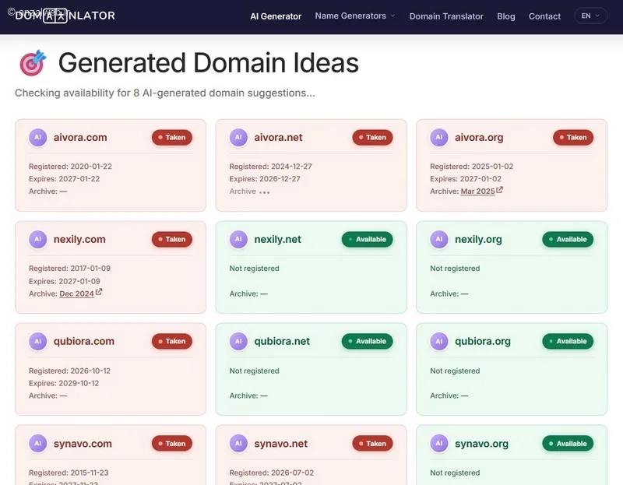Click Available badge on synavo.org
Screen dimensions: 623x485
point(568,443)
